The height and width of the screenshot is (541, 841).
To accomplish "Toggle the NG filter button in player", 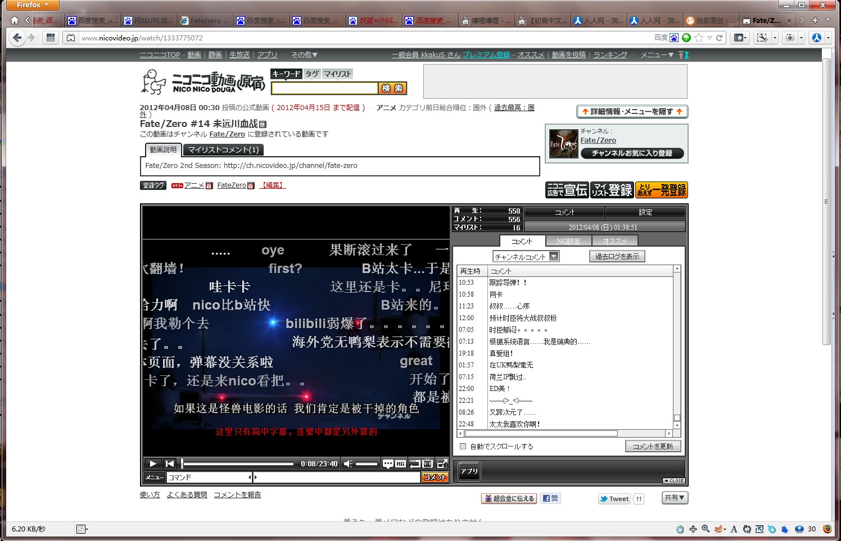I will click(x=400, y=463).
